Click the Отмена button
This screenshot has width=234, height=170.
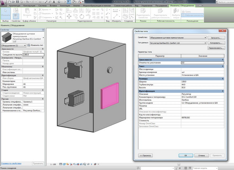(202, 156)
